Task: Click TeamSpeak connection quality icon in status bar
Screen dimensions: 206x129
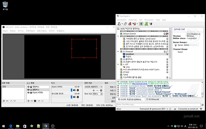Action: click(x=201, y=109)
